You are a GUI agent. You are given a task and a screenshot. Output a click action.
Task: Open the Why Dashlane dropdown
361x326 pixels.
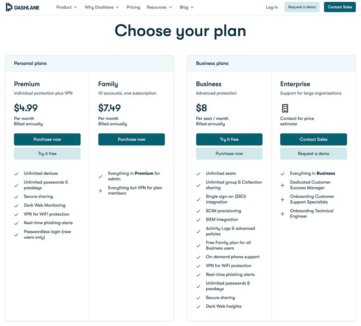pyautogui.click(x=102, y=7)
